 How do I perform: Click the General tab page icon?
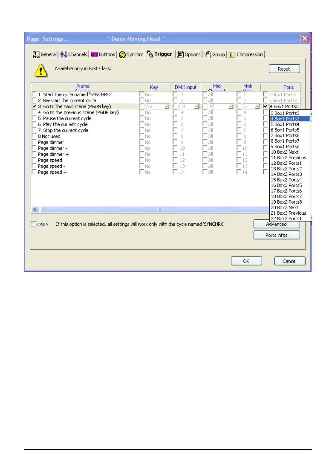point(36,54)
